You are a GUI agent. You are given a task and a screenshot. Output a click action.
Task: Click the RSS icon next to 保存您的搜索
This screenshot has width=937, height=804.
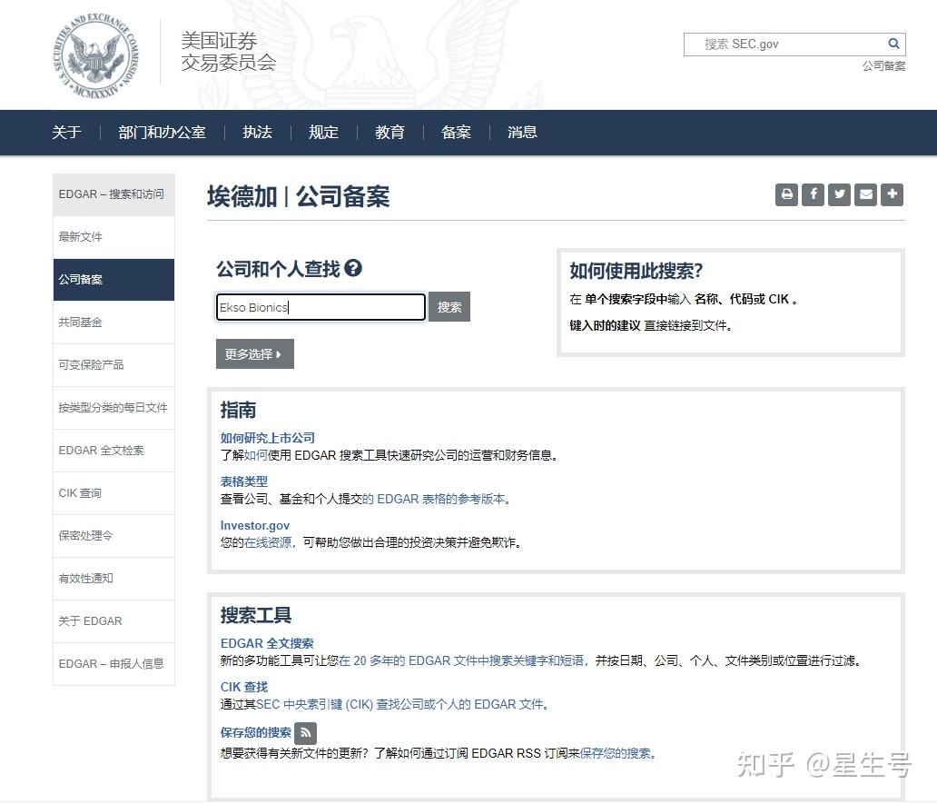click(x=305, y=732)
